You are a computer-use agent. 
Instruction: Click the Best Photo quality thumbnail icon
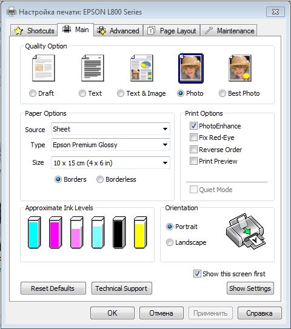pos(240,68)
